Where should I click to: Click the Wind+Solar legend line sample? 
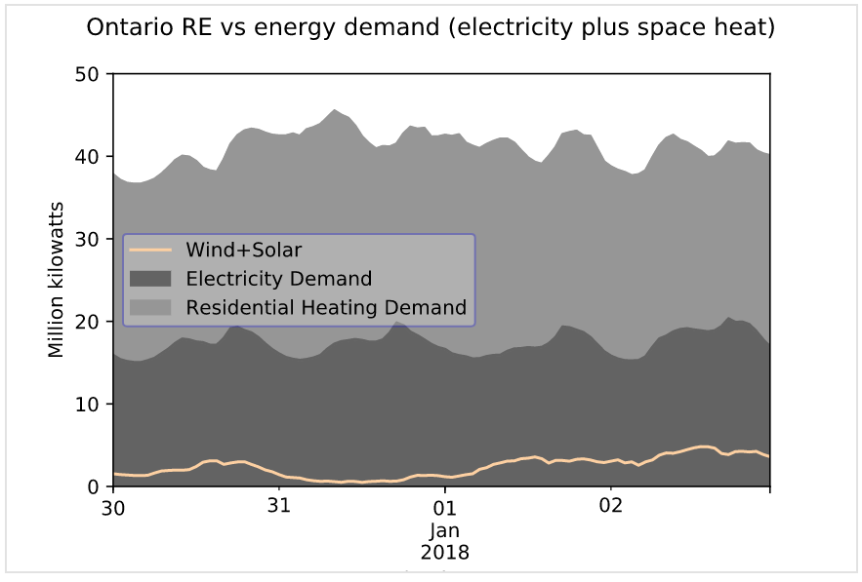[x=149, y=251]
